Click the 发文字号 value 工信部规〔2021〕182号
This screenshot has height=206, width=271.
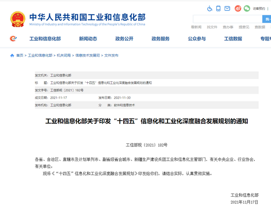click(x=67, y=90)
